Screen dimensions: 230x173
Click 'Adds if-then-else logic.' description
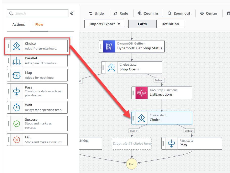pyautogui.click(x=41, y=49)
